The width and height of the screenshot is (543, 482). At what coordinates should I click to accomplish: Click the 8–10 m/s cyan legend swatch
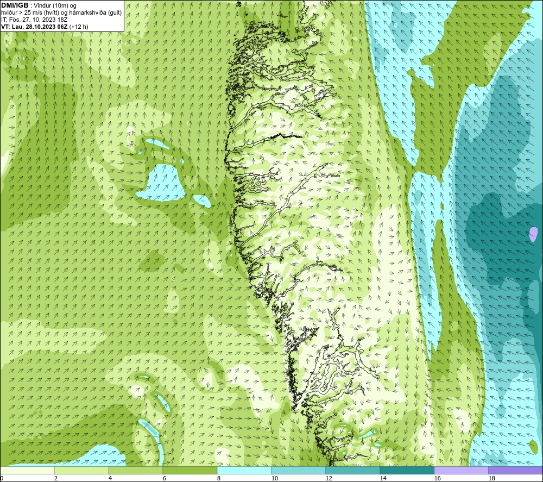coord(244,470)
